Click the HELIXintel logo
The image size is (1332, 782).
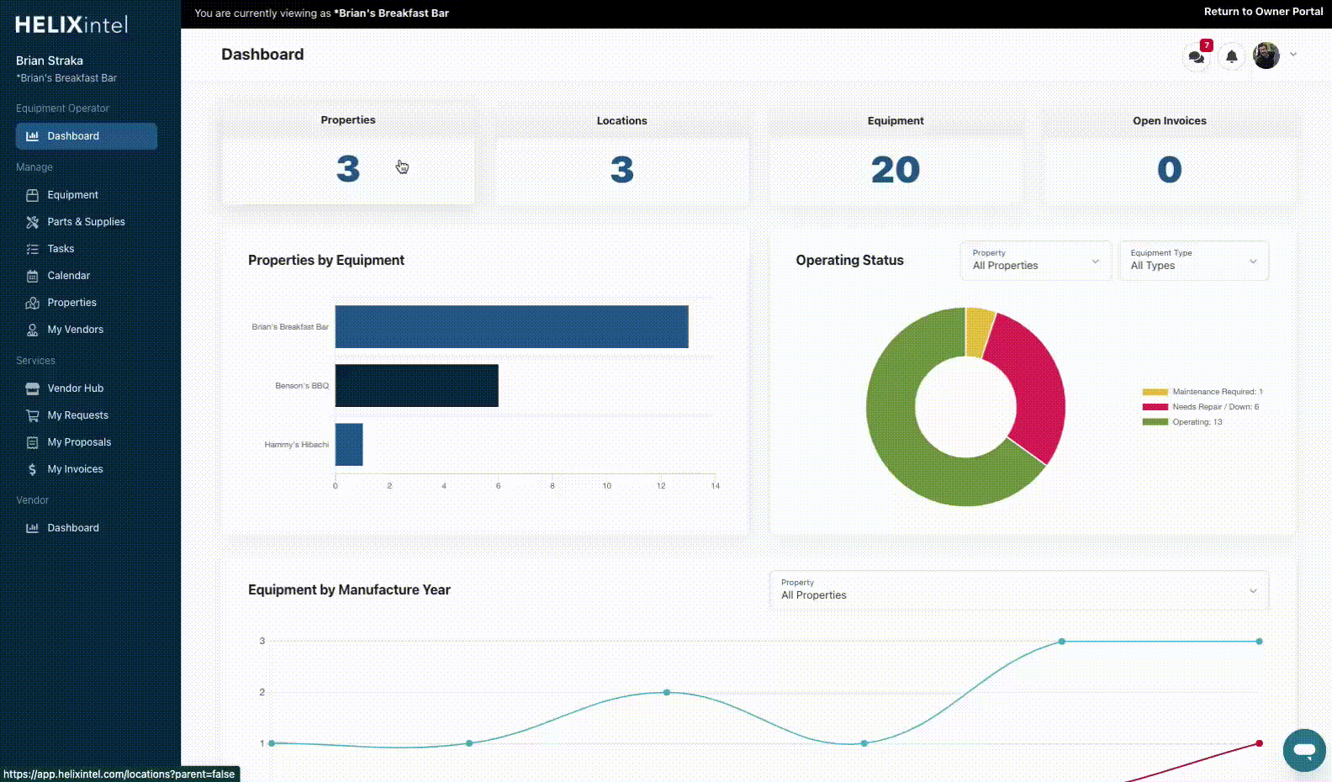[x=71, y=24]
